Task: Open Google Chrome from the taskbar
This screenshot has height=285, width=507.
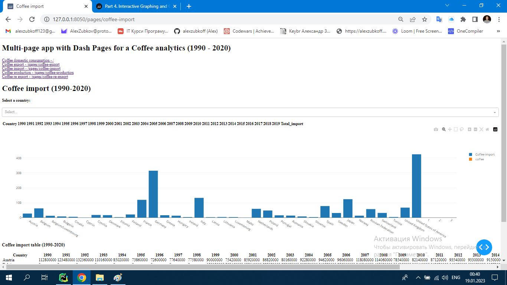Action: coord(81,277)
